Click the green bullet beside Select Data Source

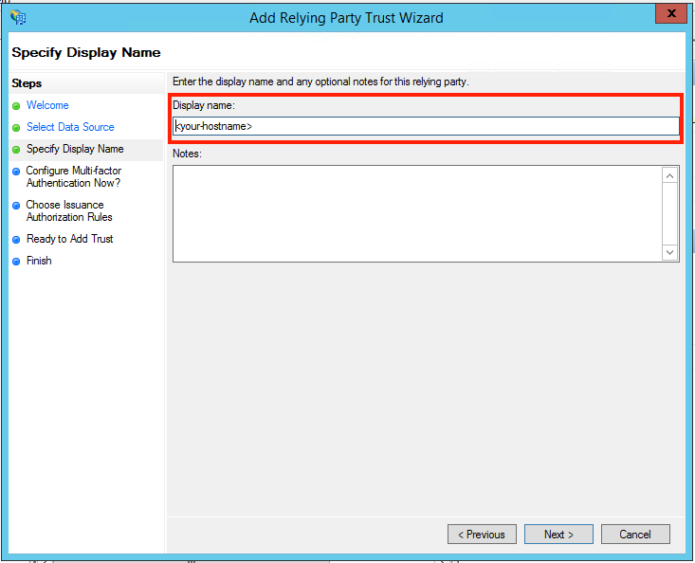[x=16, y=128]
